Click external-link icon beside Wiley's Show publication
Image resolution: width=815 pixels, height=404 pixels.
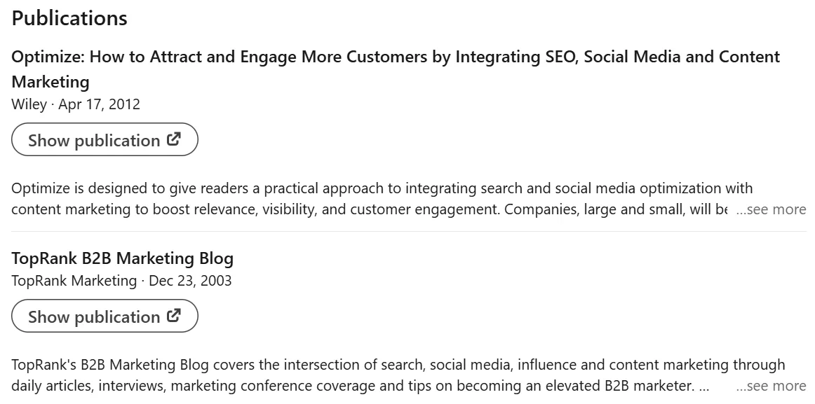(174, 139)
